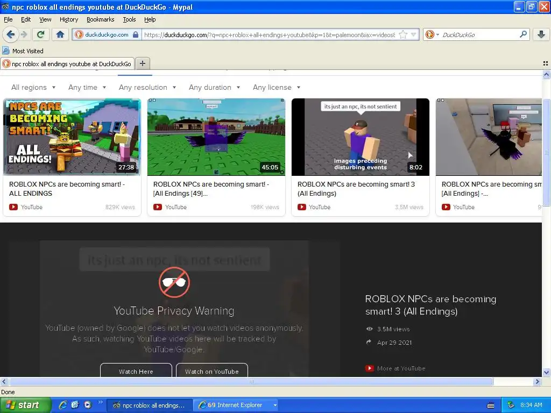Click the Watch Here button

(x=136, y=371)
